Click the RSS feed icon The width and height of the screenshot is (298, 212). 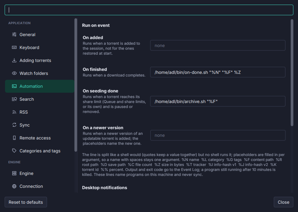(14, 112)
